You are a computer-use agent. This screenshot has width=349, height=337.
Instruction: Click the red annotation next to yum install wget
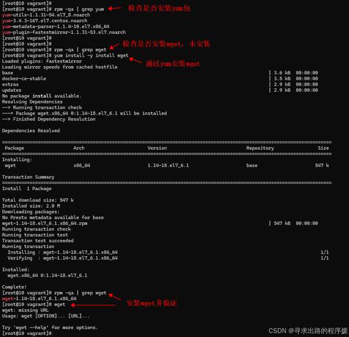(x=173, y=64)
